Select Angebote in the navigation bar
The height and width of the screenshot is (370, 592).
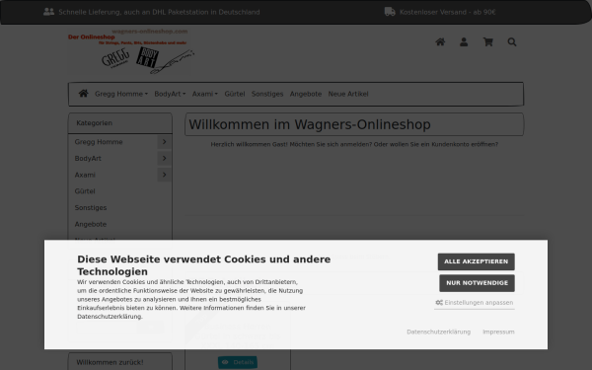[306, 94]
